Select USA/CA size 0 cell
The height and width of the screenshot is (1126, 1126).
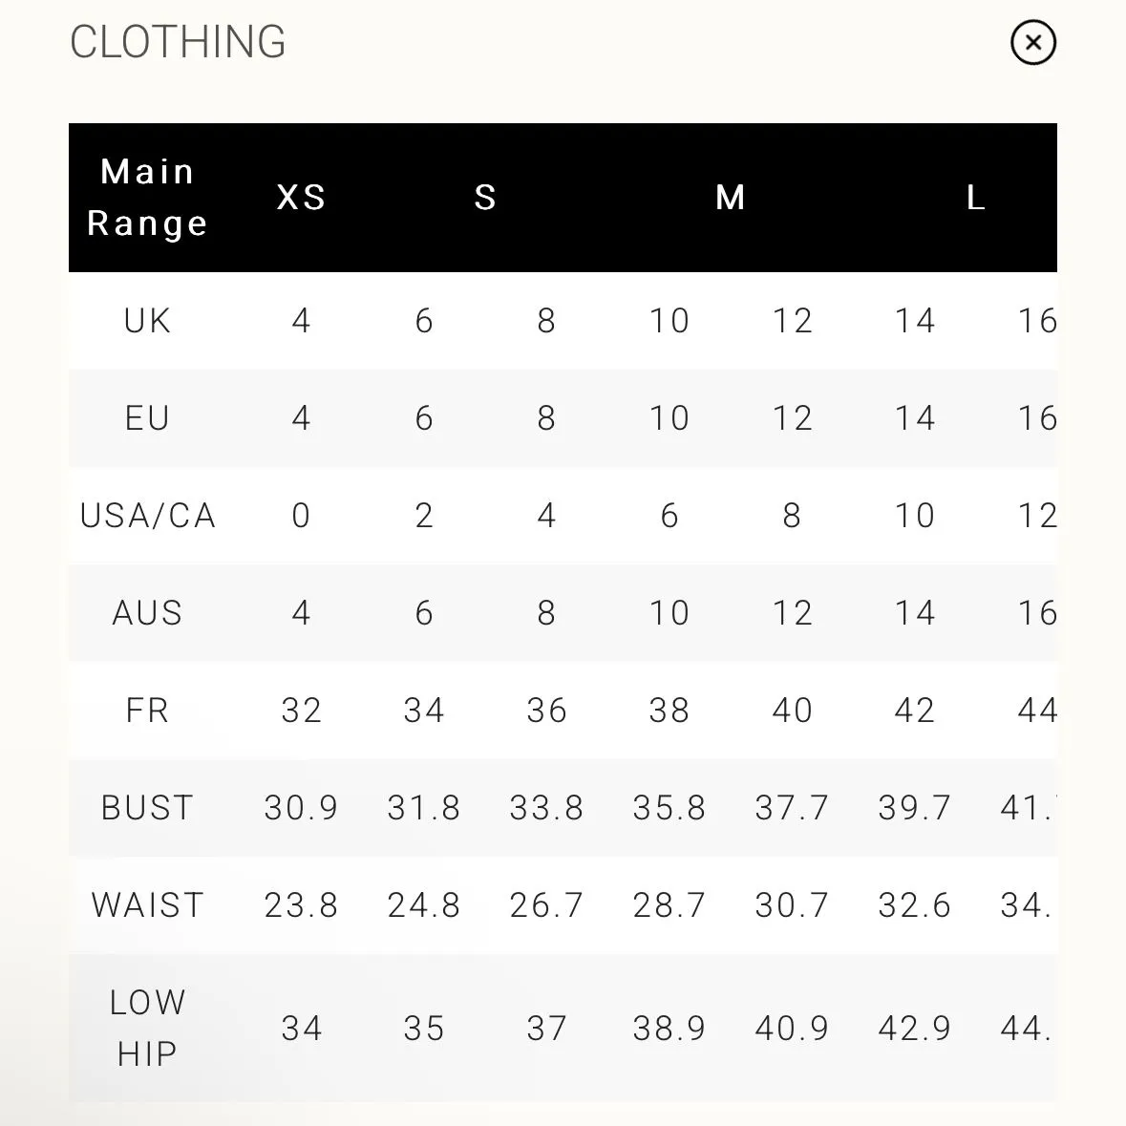302,516
